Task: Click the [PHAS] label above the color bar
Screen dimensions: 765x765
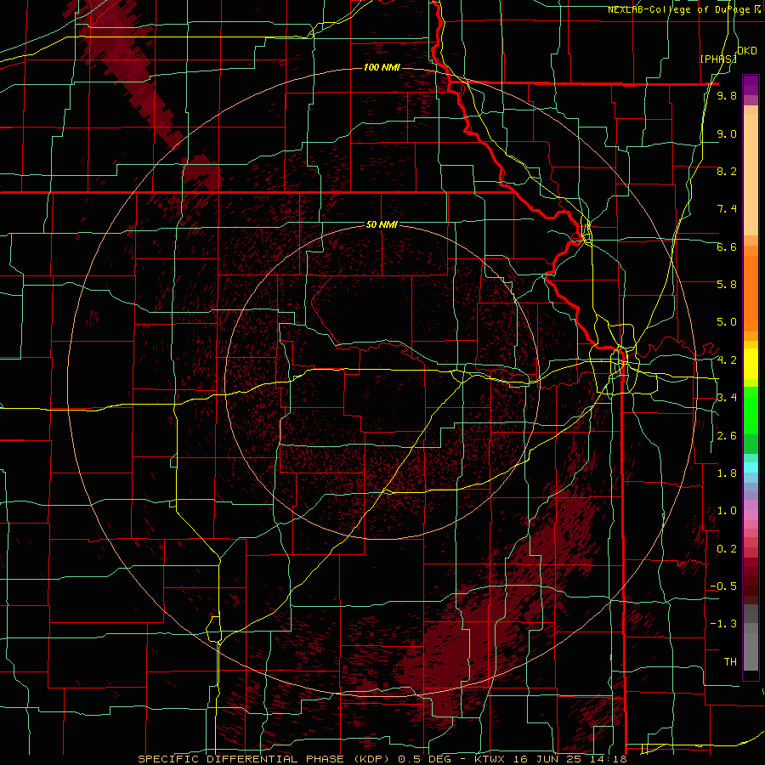Action: point(718,59)
